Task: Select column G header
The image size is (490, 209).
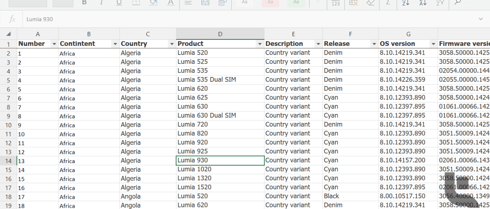Action: tap(408, 34)
